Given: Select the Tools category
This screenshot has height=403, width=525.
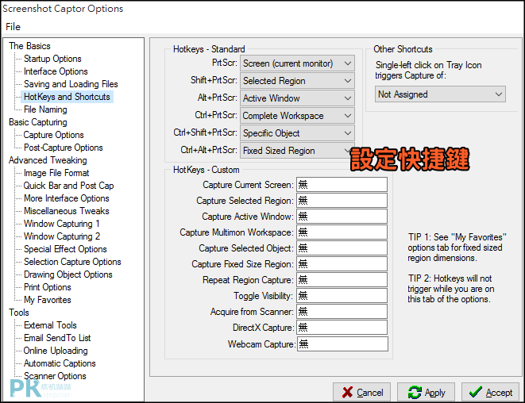Looking at the screenshot, I should coord(19,313).
